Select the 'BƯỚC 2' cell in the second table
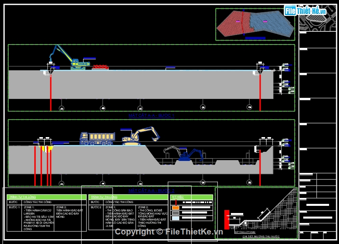 coord(96,207)
